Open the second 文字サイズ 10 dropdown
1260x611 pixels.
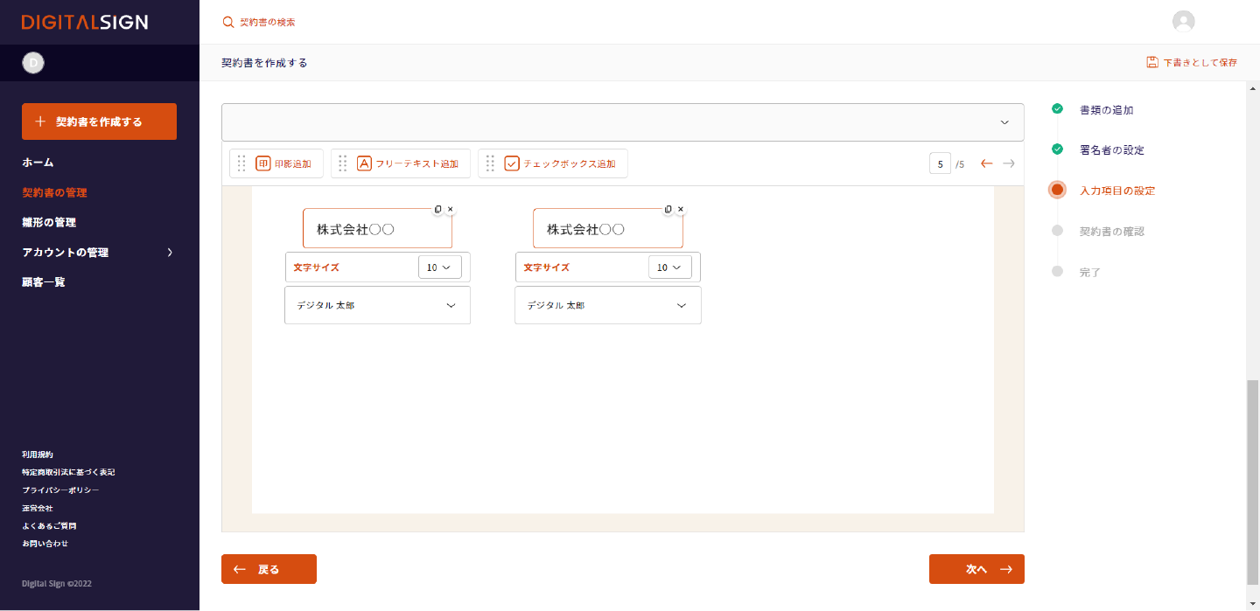click(670, 267)
